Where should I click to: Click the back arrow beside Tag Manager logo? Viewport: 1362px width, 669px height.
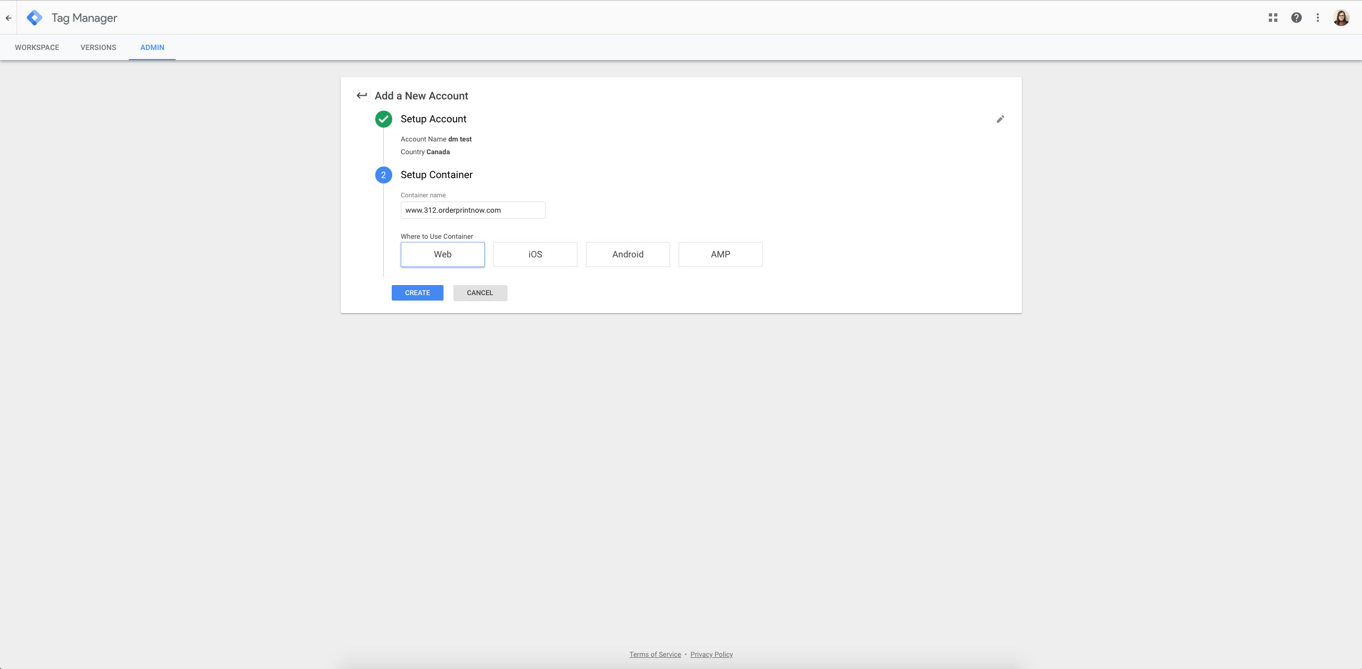click(x=9, y=18)
